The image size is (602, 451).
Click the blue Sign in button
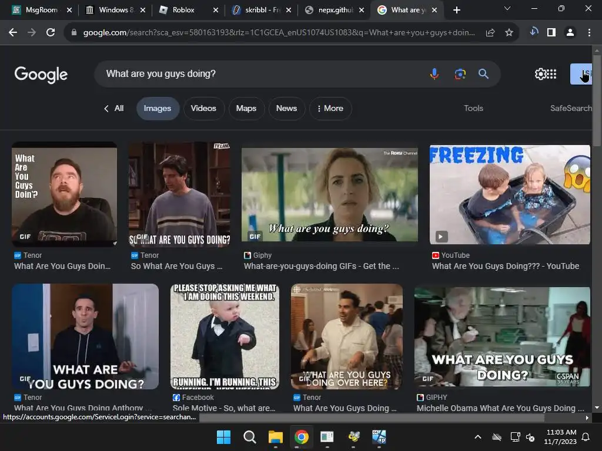(x=581, y=73)
